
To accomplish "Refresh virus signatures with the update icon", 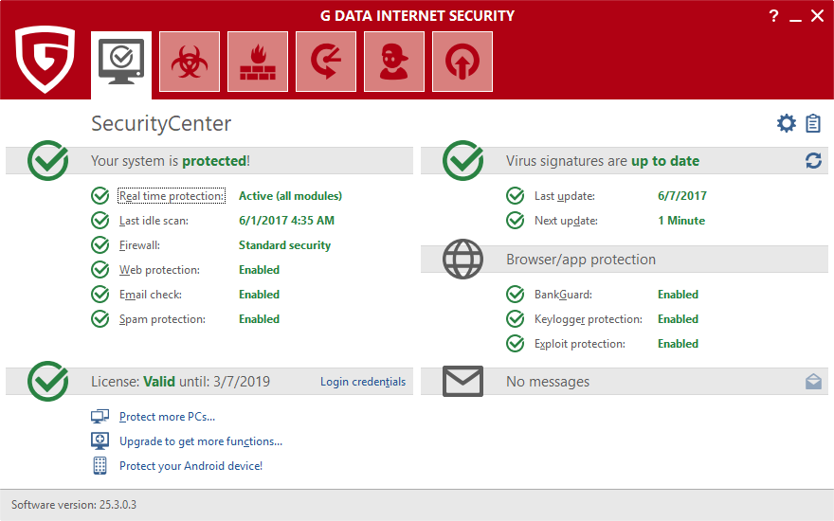I will click(x=813, y=161).
